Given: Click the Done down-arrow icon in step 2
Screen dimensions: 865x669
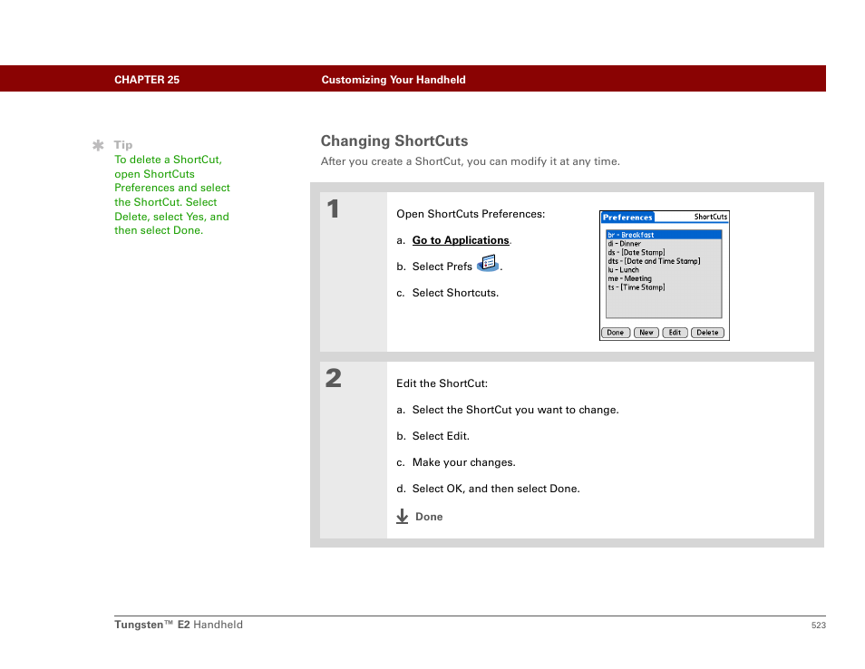Looking at the screenshot, I should (403, 516).
